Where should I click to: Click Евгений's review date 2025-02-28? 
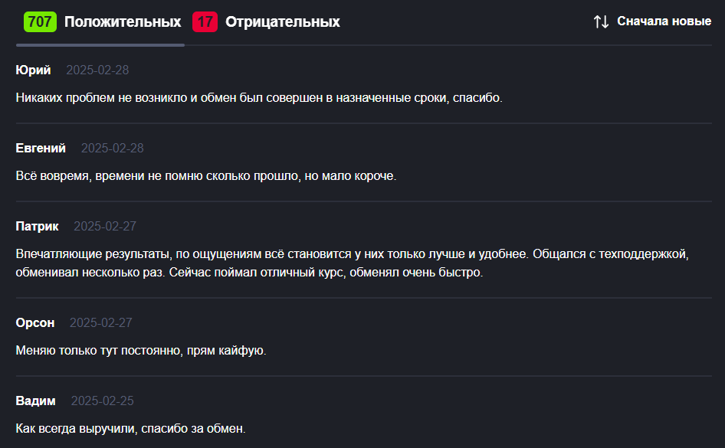click(x=113, y=149)
